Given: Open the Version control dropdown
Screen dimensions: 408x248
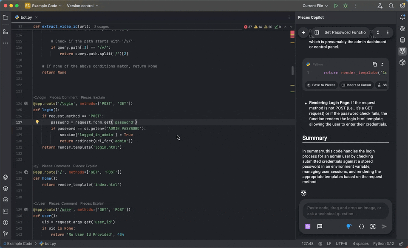Looking at the screenshot, I should tap(82, 6).
